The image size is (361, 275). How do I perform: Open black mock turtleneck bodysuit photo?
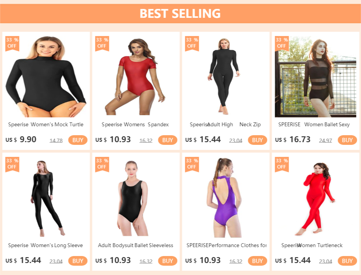46,76
